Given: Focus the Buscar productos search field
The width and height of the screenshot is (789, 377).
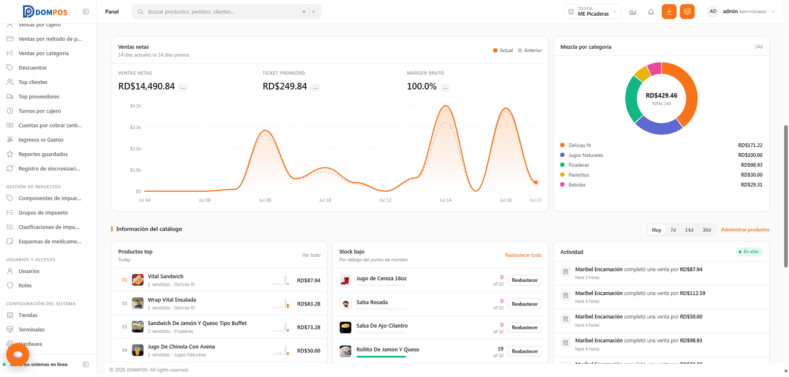Looking at the screenshot, I should tap(226, 11).
